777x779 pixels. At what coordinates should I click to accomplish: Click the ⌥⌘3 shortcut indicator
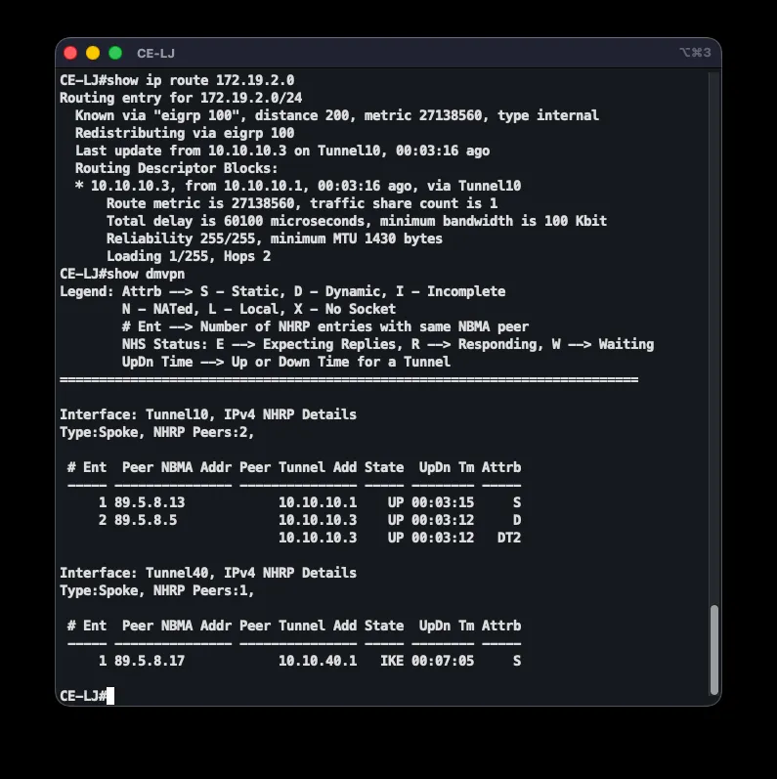695,53
